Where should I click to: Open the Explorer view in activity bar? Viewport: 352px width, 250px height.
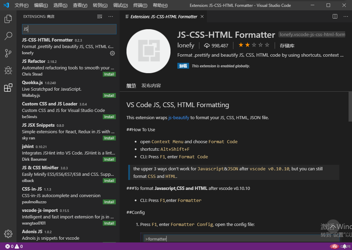[x=8, y=19]
